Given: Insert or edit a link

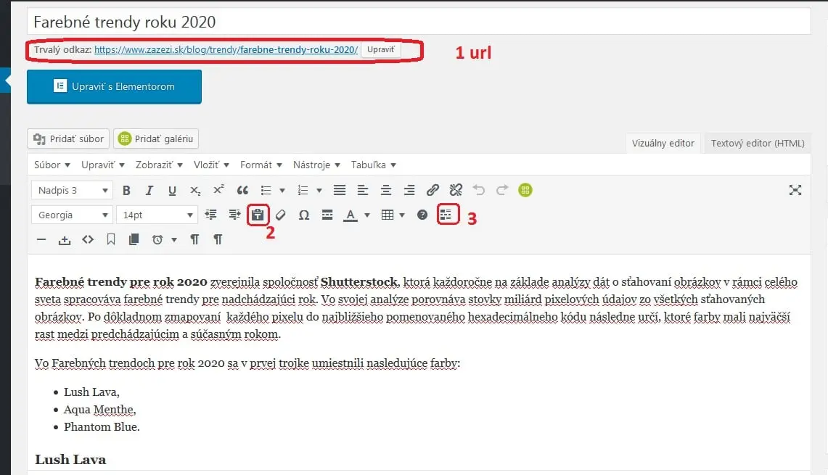Looking at the screenshot, I should pos(433,191).
